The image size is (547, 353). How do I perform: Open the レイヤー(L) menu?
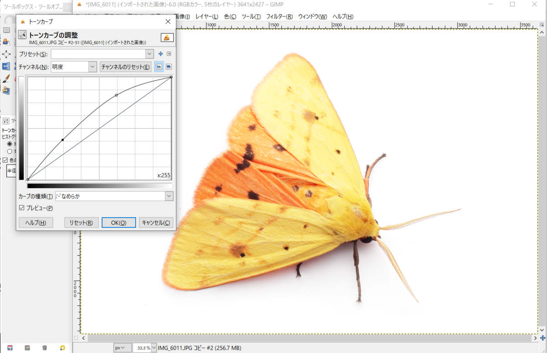(x=207, y=16)
